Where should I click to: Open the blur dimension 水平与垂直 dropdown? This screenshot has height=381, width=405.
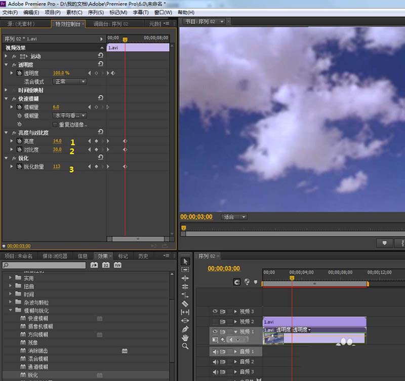[x=70, y=116]
